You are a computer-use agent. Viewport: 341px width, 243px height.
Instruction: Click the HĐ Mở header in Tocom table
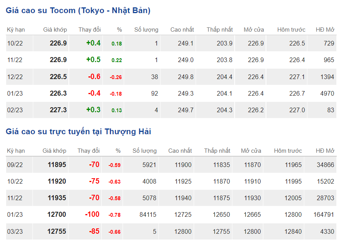coord(325,30)
